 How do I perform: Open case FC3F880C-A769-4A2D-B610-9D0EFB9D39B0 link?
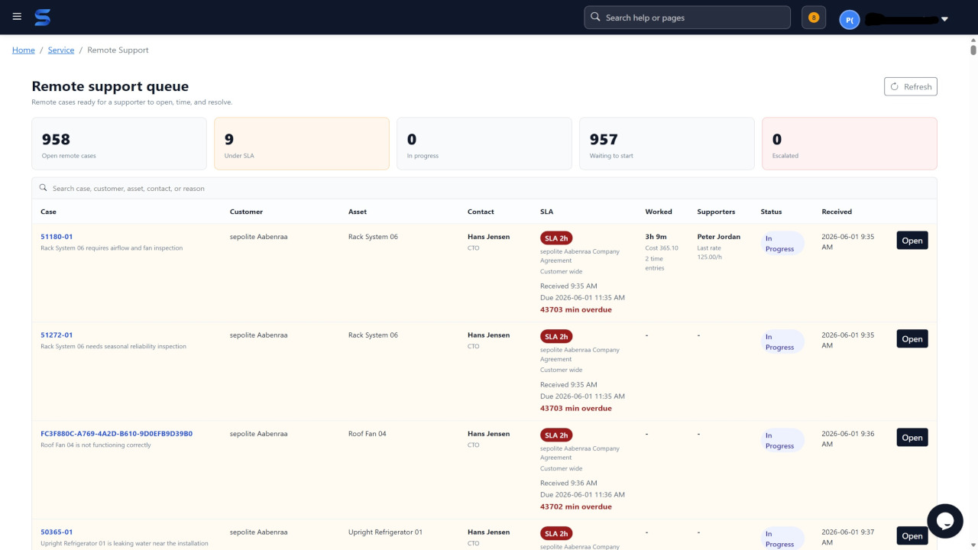point(116,434)
